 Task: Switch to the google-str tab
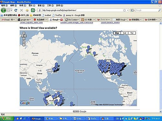coord(24,20)
